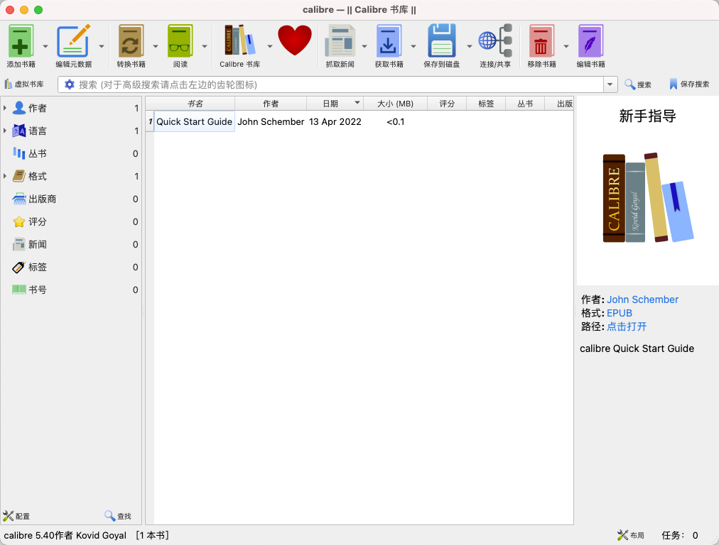Screen dimensions: 719x545
Task: Sort by 作者 author column header
Action: [x=271, y=104]
